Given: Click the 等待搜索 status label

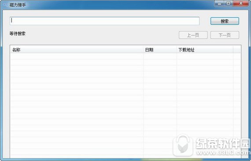Looking at the screenshot, I should pos(18,33).
